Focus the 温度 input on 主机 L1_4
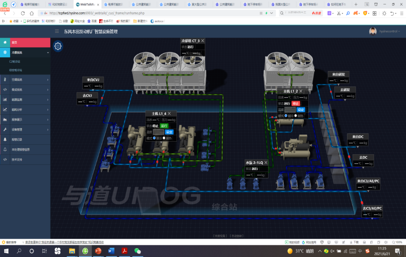Image resolution: width=406 pixels, height=257 pixels. (158, 132)
